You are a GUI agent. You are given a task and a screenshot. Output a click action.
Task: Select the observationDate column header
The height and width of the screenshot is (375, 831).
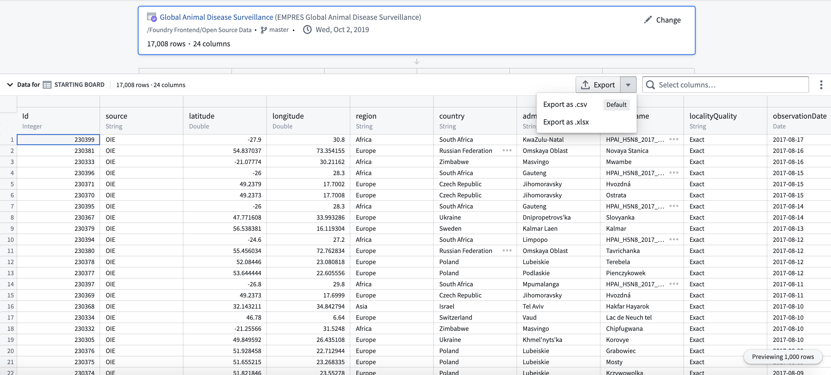point(799,120)
